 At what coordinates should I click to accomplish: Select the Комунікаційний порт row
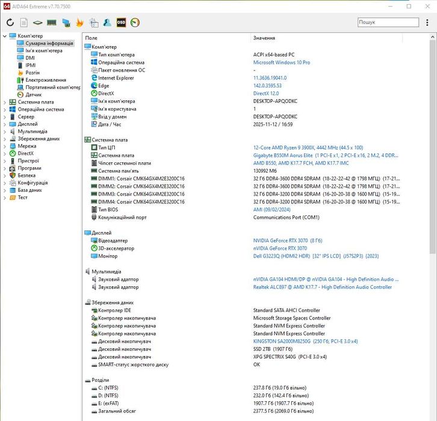[x=243, y=218]
